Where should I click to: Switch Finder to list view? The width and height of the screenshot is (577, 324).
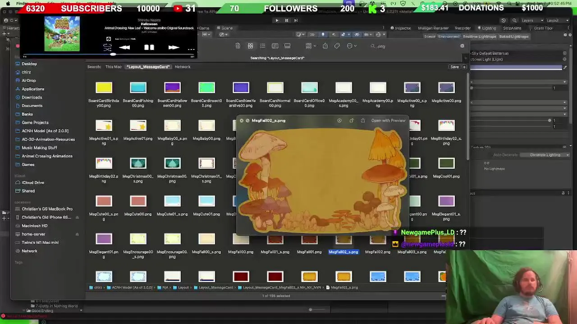point(262,46)
